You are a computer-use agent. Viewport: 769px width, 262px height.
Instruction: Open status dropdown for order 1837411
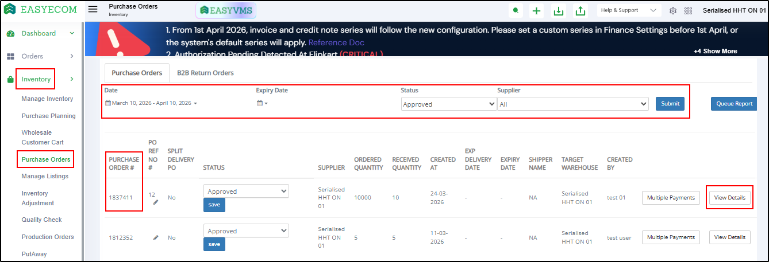246,191
